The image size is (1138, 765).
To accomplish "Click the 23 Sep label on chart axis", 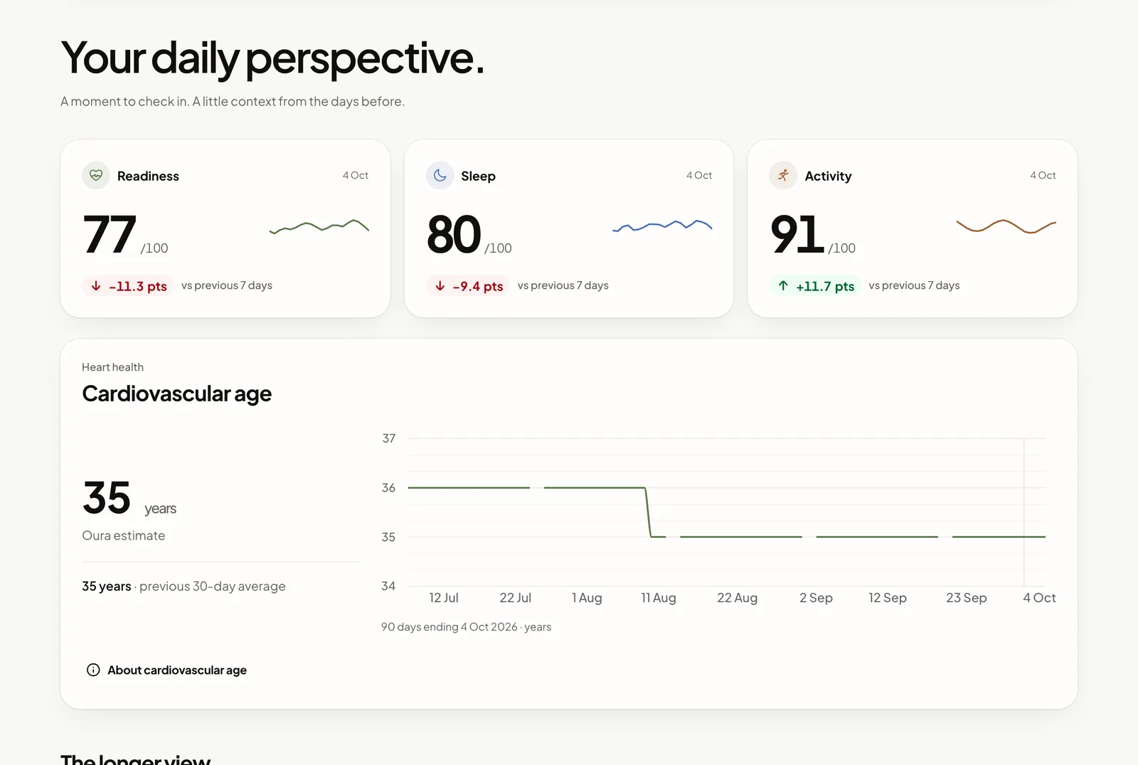I will point(967,598).
